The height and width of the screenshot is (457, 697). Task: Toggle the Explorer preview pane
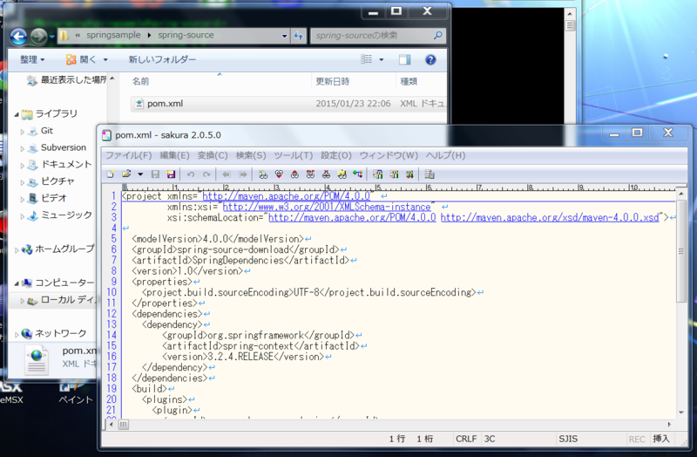[x=404, y=59]
